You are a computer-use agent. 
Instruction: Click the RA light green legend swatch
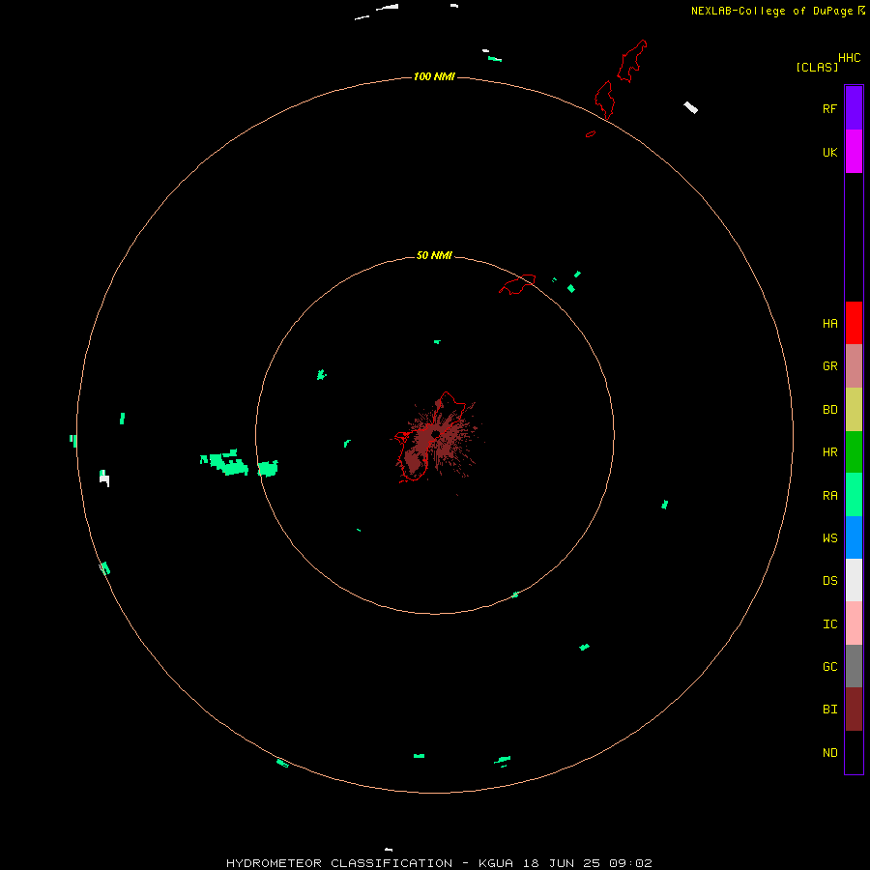pos(854,494)
